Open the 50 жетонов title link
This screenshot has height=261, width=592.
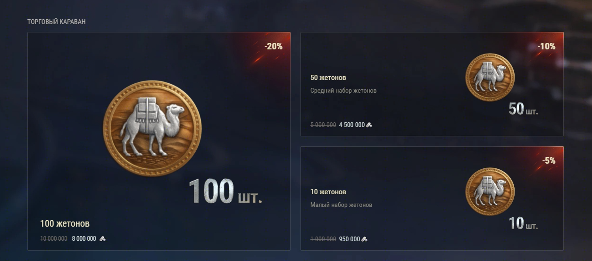click(328, 78)
